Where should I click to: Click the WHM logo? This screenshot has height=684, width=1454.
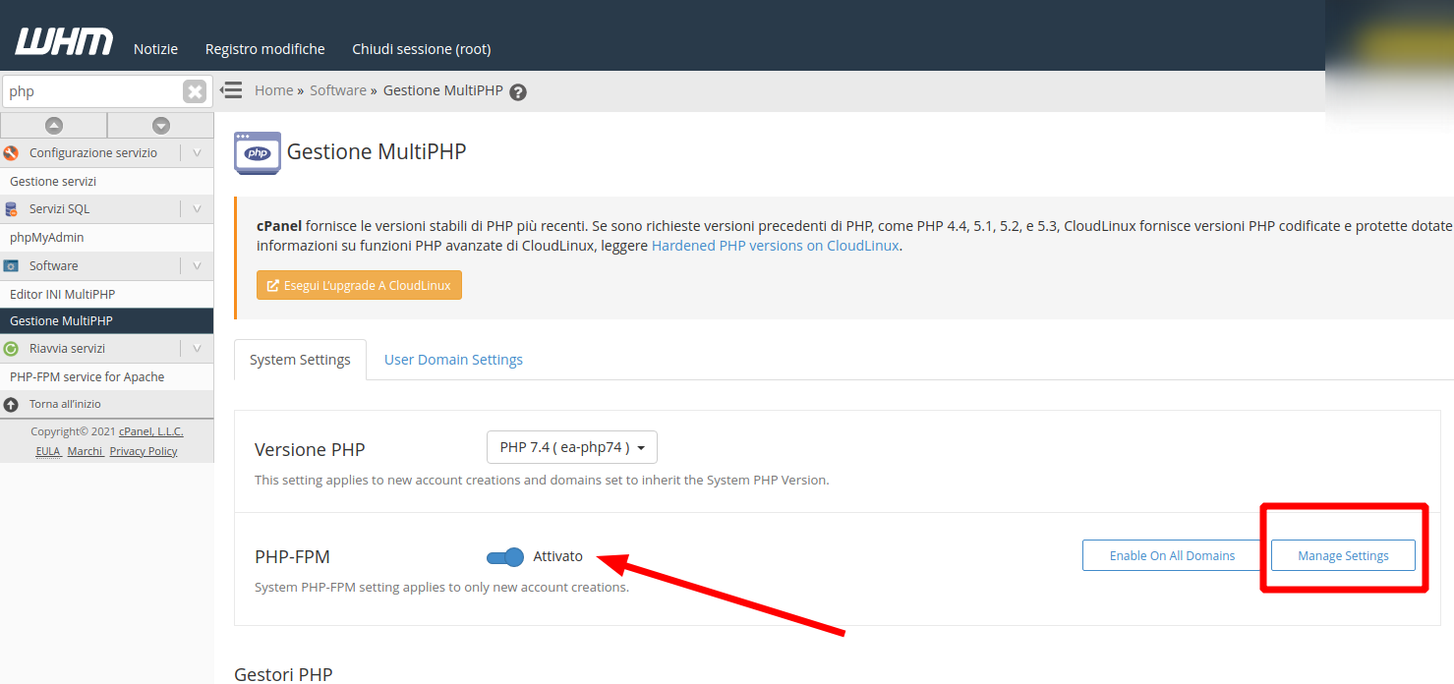64,41
